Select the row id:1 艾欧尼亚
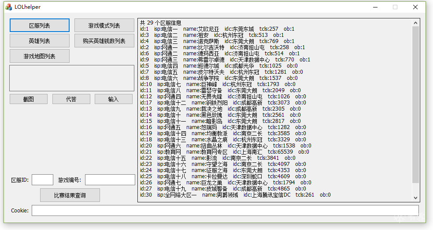Screen dimensions: 433x230 click(217, 29)
